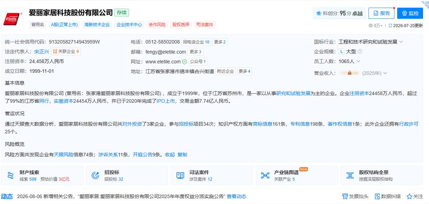Click the 公众号 1 button
This screenshot has width=429, height=204.
(198, 62)
